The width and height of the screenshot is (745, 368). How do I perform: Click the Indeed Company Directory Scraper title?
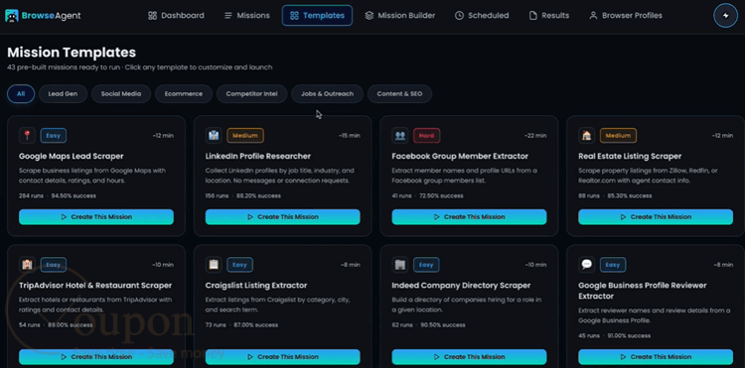click(460, 286)
